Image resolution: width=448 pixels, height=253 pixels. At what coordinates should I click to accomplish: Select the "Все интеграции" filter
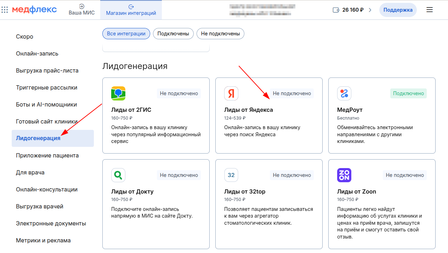click(126, 34)
